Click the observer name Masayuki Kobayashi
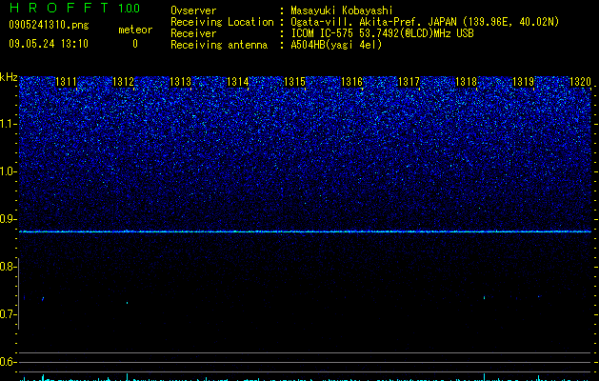The image size is (599, 381). coord(342,10)
